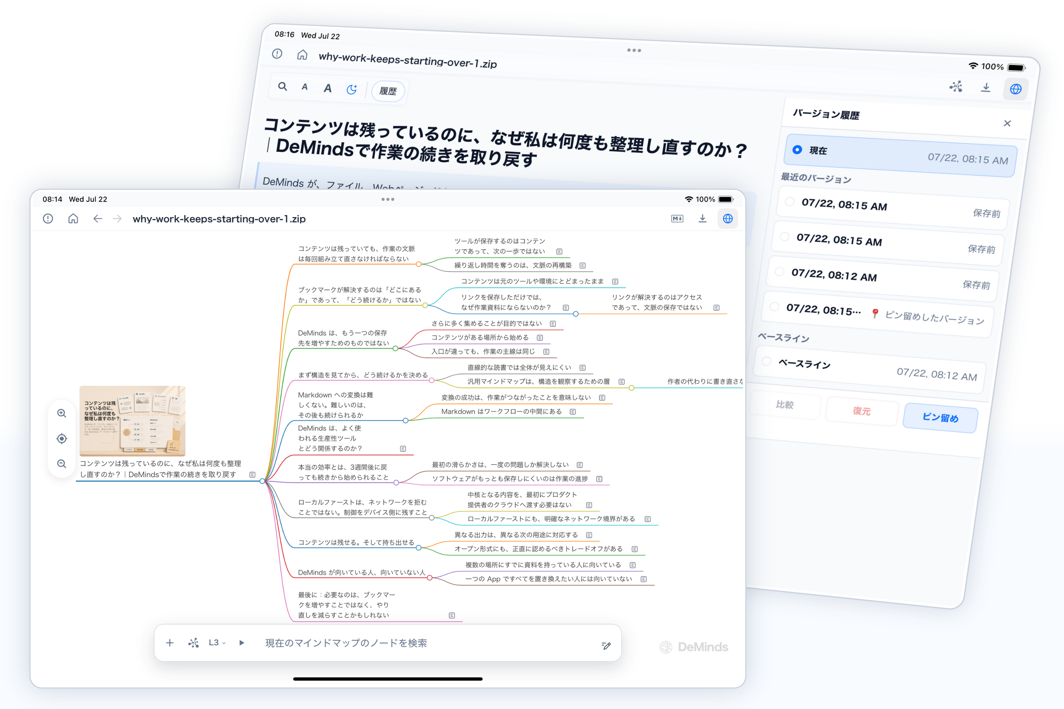Collapse 本当の効率とは branch node
The width and height of the screenshot is (1064, 709).
point(396,483)
